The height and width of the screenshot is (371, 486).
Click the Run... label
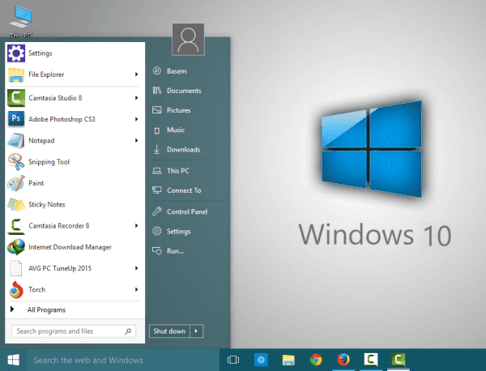pos(175,251)
